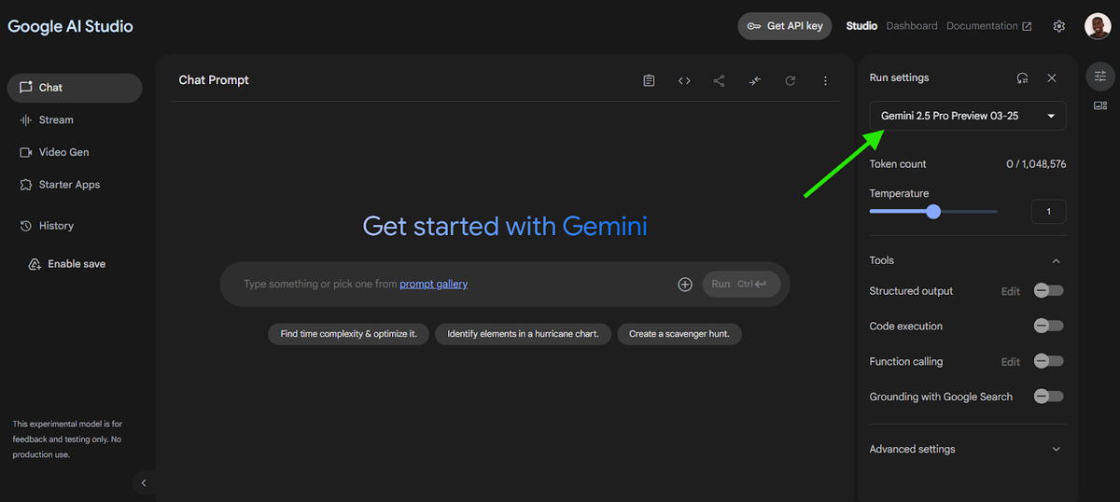Reset run settings to default icon
The image size is (1120, 502).
1023,78
